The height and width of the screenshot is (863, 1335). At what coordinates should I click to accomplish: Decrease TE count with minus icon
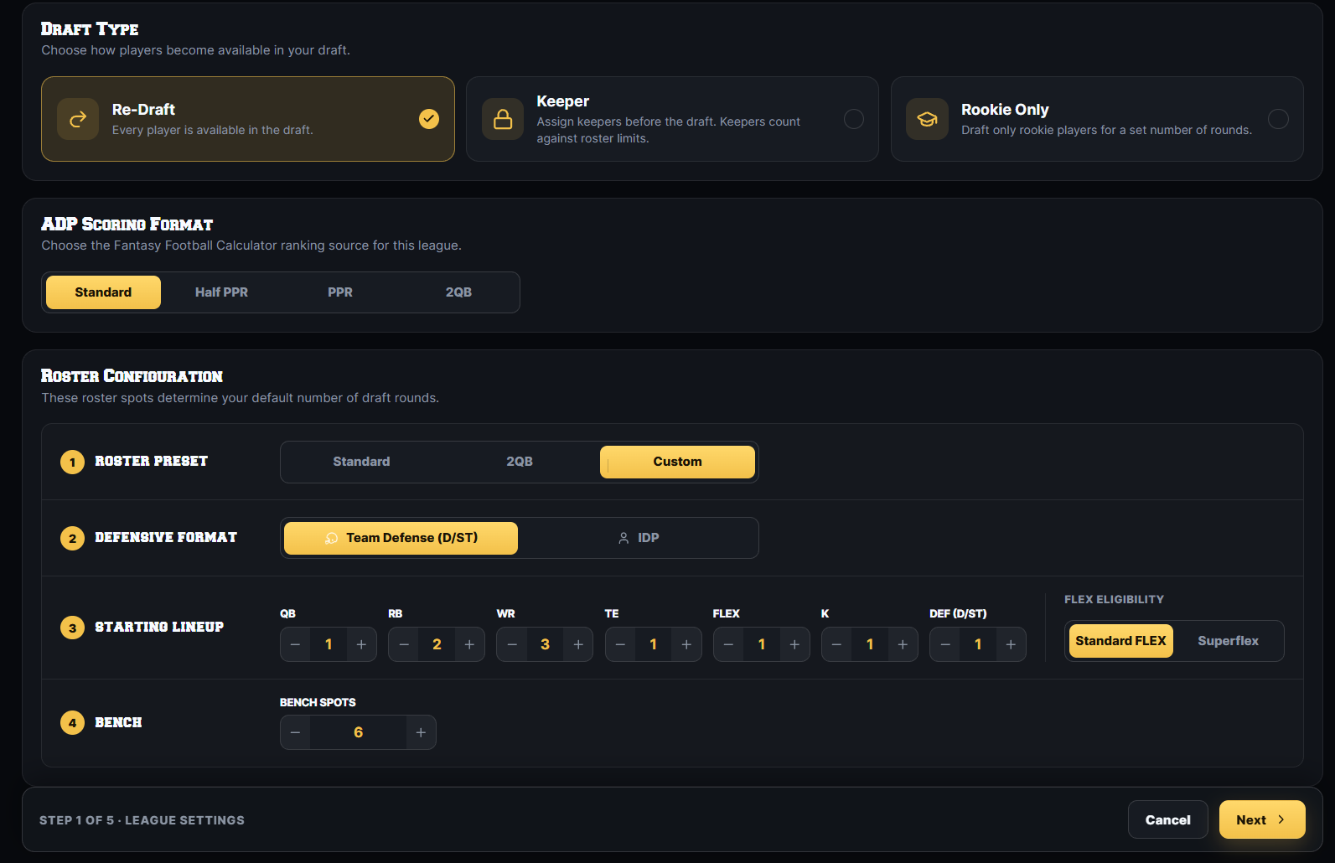coord(620,644)
